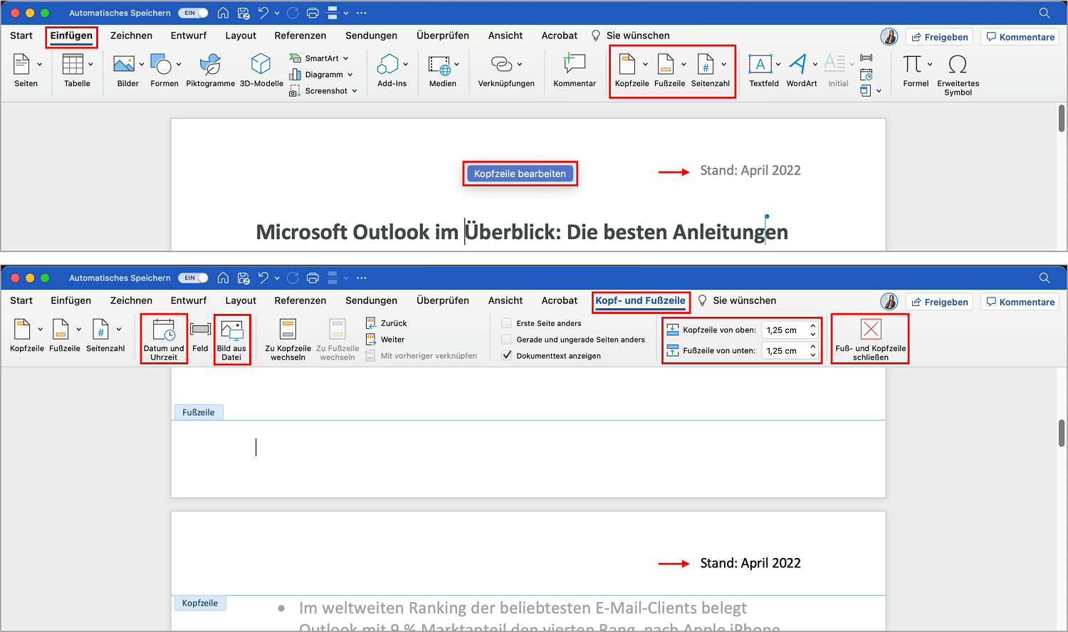Click the save icon in bottom window title bar
The height and width of the screenshot is (632, 1068).
click(x=244, y=278)
